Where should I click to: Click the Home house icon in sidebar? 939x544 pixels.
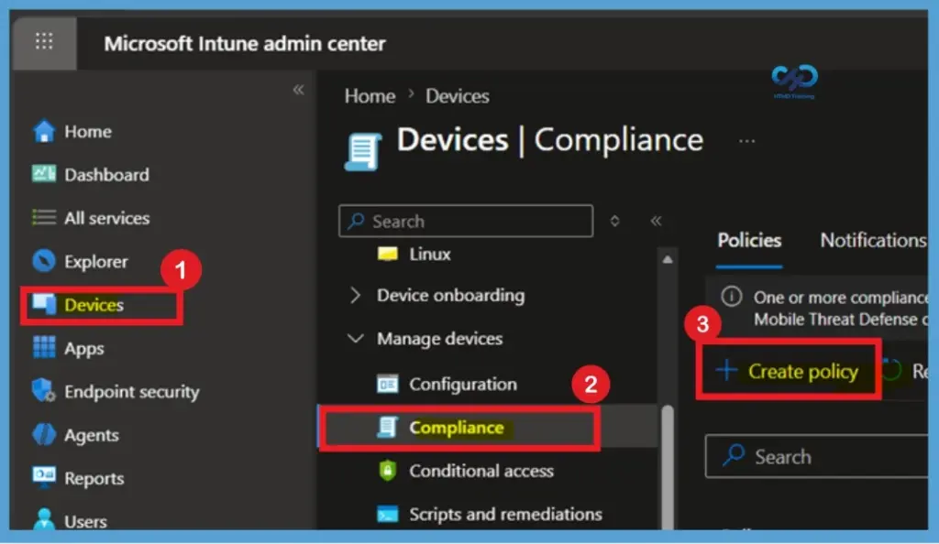(x=44, y=132)
